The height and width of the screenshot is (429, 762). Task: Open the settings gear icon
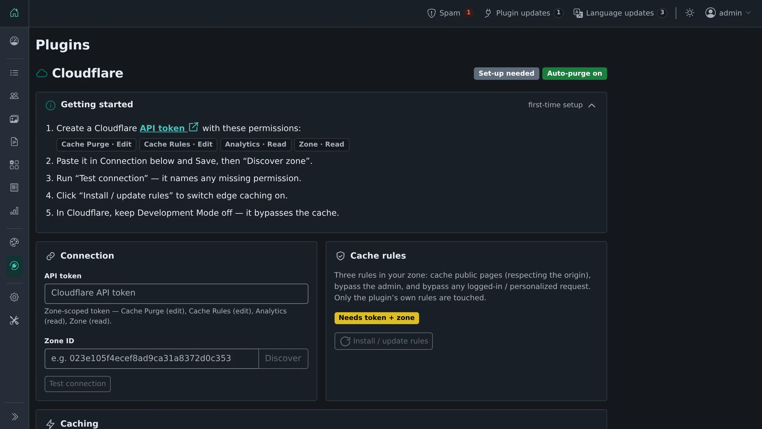pyautogui.click(x=14, y=297)
